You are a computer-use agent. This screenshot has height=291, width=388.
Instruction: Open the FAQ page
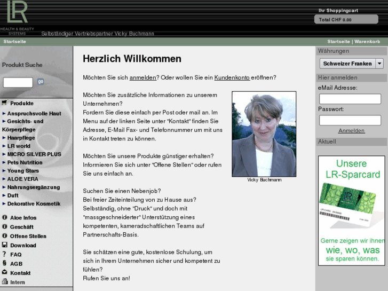pyautogui.click(x=16, y=254)
